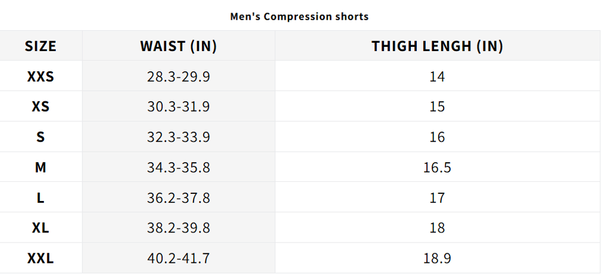Click the Men's Compression shorts title

(299, 16)
